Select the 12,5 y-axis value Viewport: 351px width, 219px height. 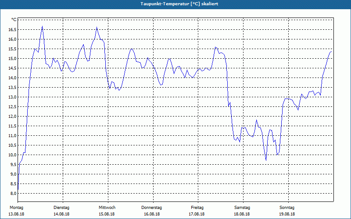coord(12,106)
